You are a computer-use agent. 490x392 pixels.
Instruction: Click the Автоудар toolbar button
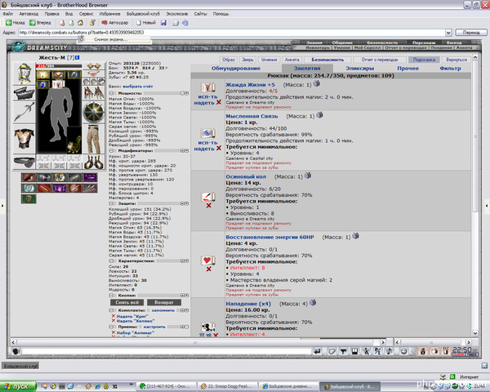tap(115, 23)
